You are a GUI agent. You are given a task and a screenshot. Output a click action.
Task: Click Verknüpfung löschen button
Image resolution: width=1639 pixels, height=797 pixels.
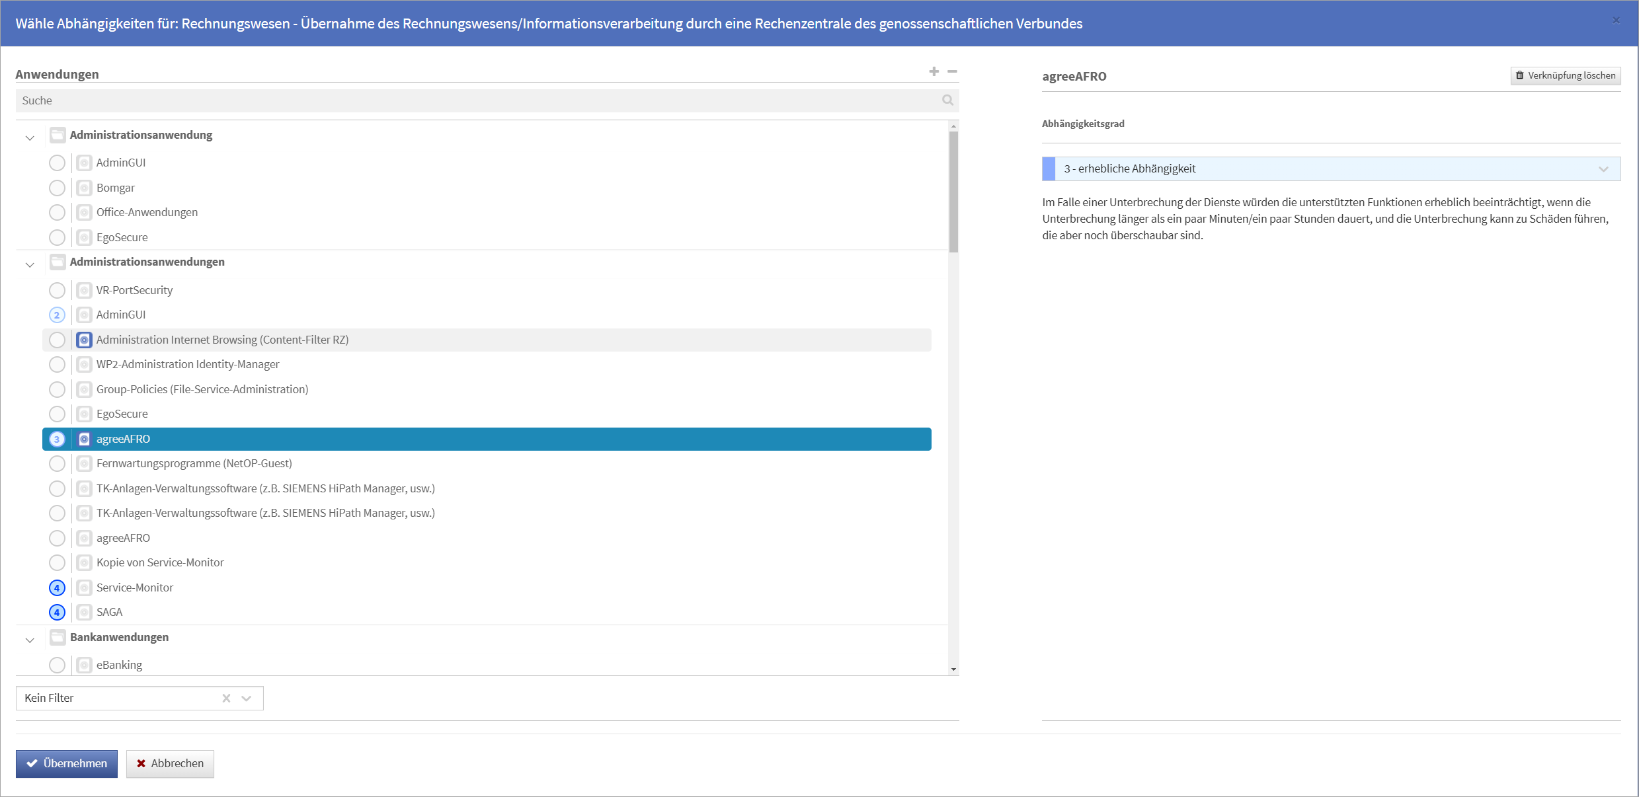1565,75
